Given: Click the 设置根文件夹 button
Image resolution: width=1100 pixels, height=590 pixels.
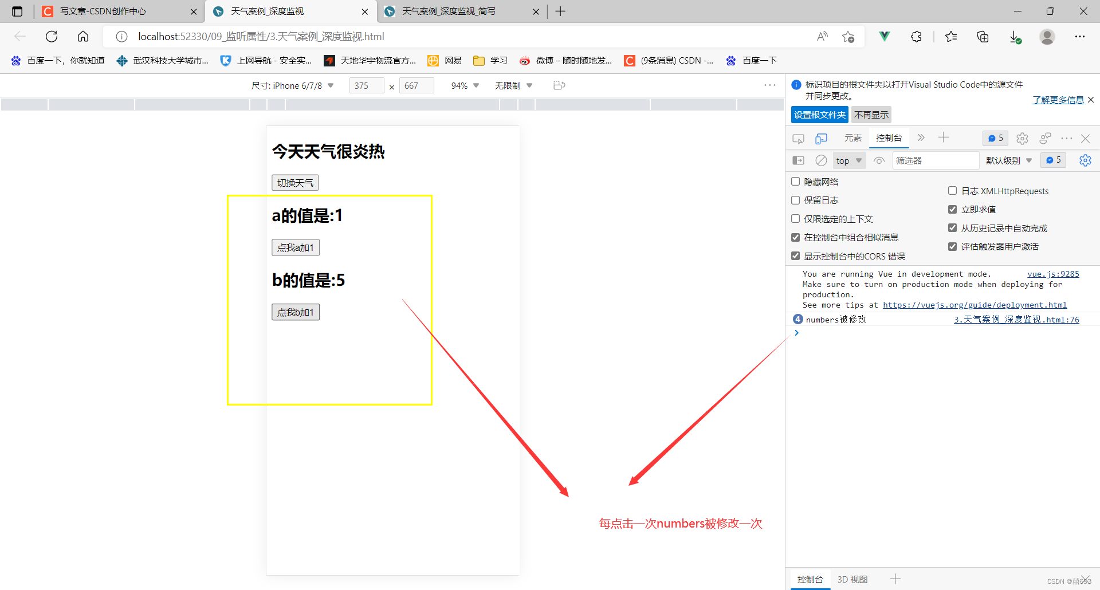Looking at the screenshot, I should (x=819, y=115).
